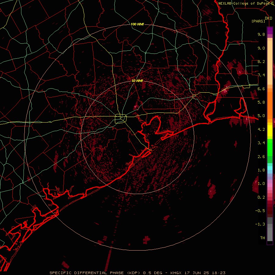Screen dimensions: 275x275
Task: Click the cyan segment of the color bar
Action: 270,168
